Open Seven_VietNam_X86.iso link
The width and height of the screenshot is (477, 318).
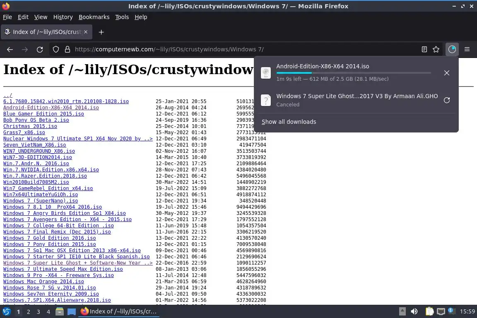point(35,145)
